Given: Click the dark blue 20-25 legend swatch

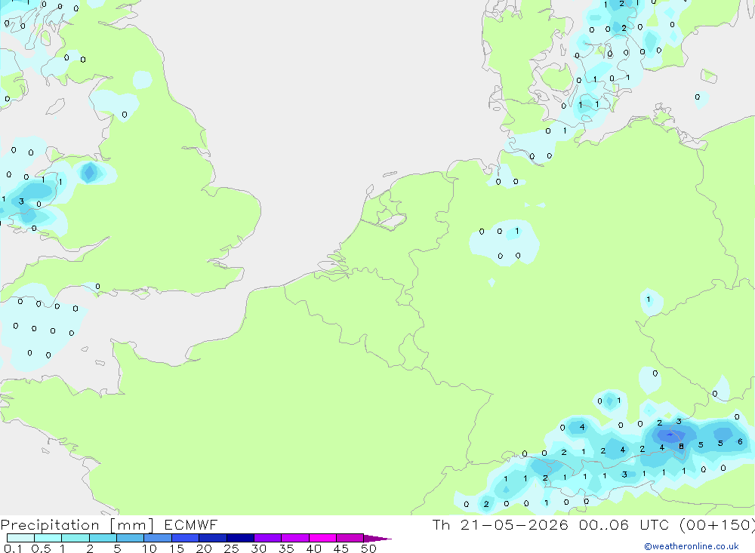Looking at the screenshot, I should pyautogui.click(x=212, y=538).
